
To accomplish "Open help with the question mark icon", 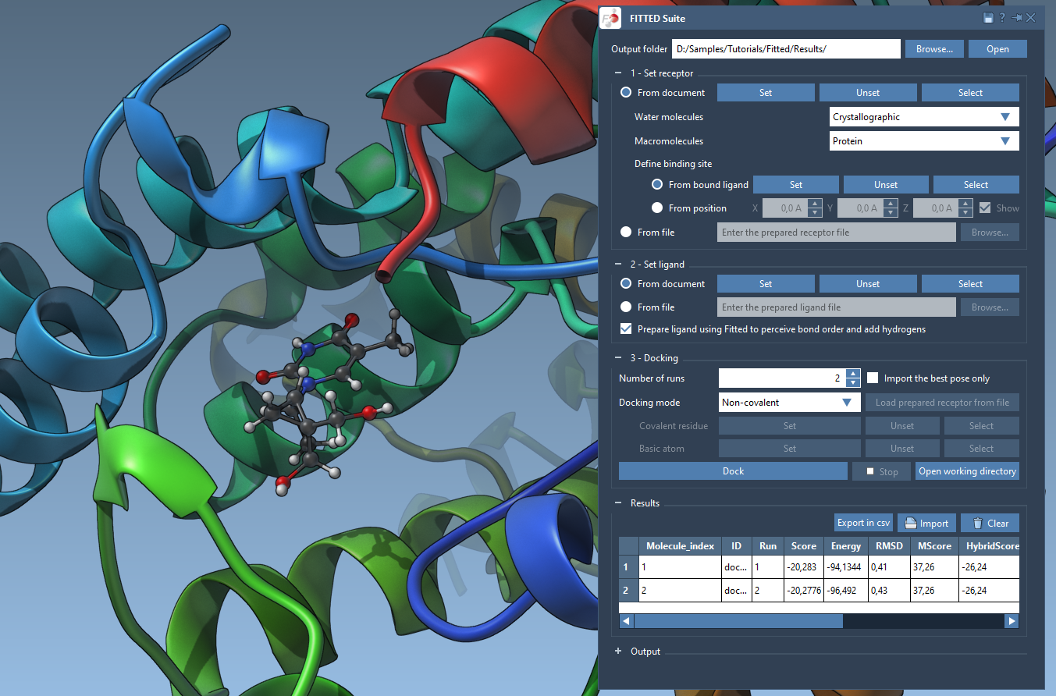I will (1002, 18).
